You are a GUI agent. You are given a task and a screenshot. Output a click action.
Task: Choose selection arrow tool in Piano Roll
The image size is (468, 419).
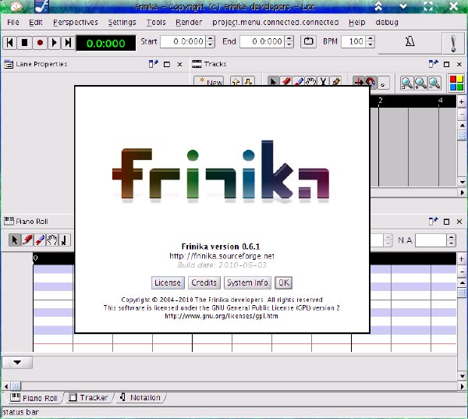pos(14,240)
